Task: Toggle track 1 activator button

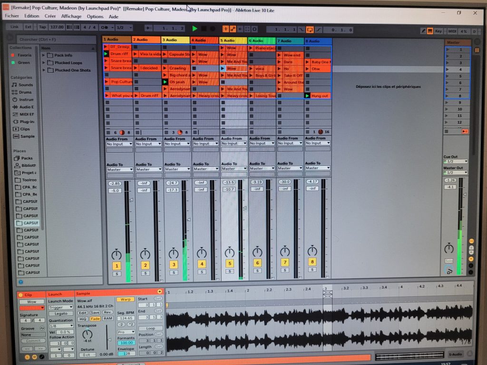Action: coord(117,266)
